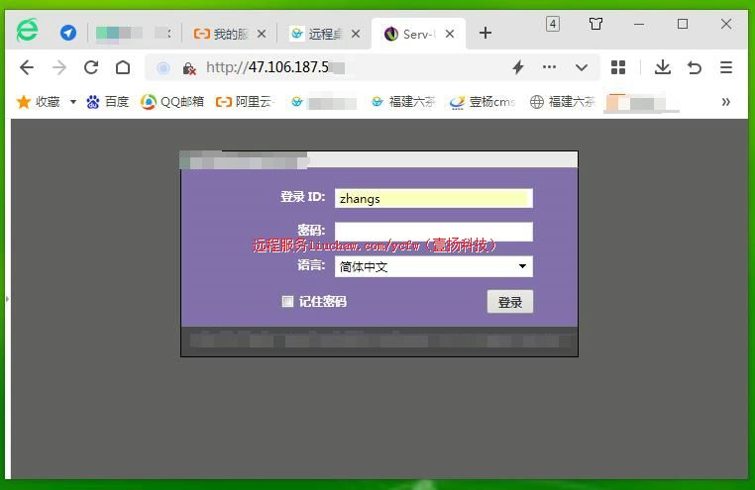
Task: Click the 密码 password field
Action: coord(434,232)
